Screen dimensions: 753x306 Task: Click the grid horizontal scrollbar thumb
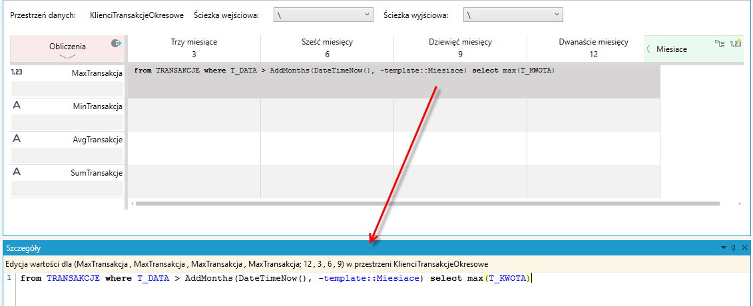pyautogui.click(x=427, y=204)
